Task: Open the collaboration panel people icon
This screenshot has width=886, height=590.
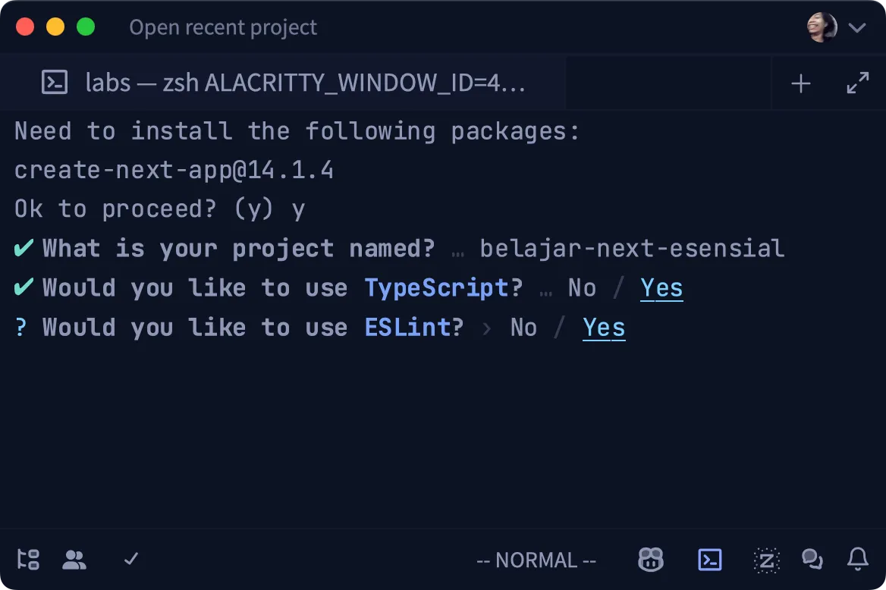Action: pos(74,560)
